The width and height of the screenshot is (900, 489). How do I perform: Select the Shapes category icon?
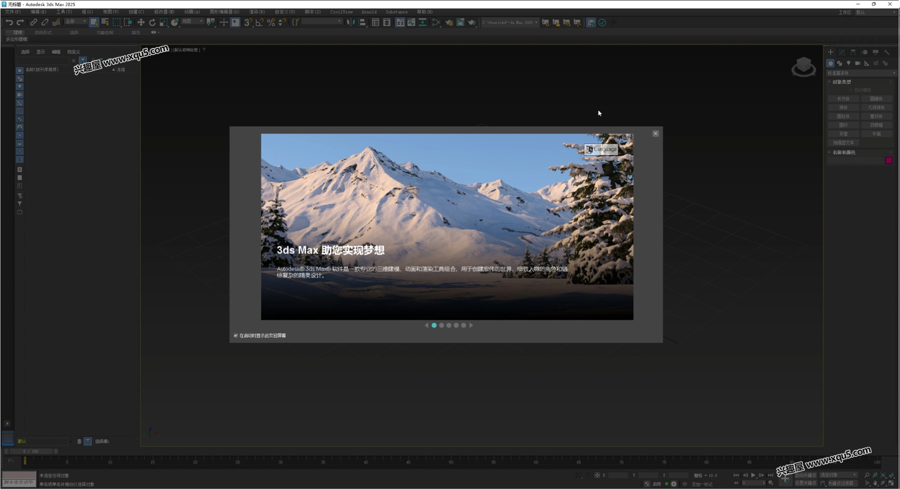(840, 63)
